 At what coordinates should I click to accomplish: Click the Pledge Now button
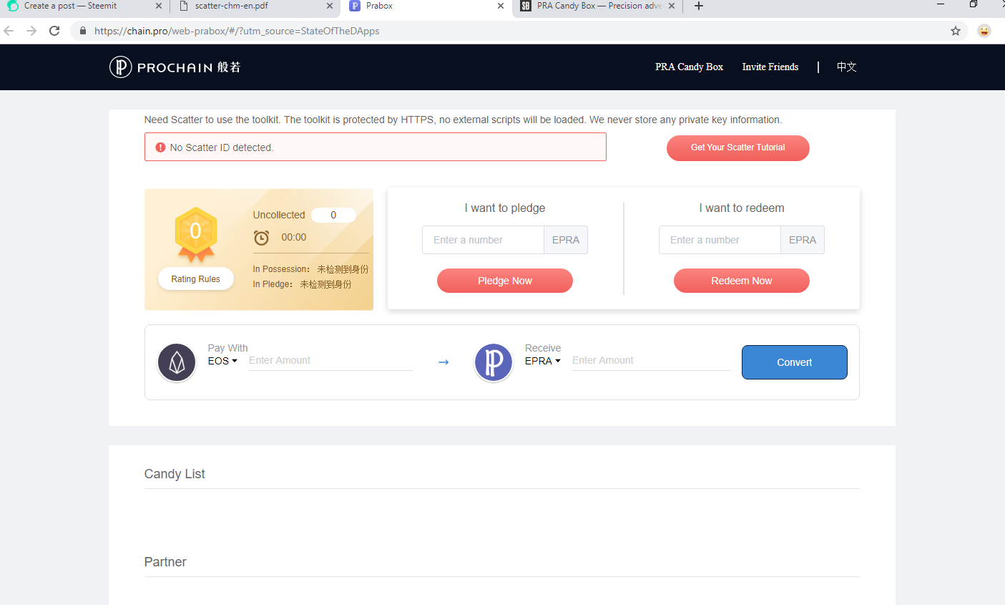pyautogui.click(x=505, y=281)
